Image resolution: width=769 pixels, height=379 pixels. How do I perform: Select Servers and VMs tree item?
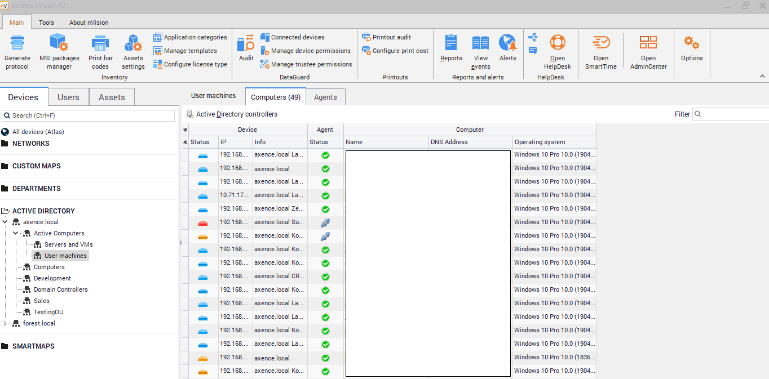tap(68, 244)
